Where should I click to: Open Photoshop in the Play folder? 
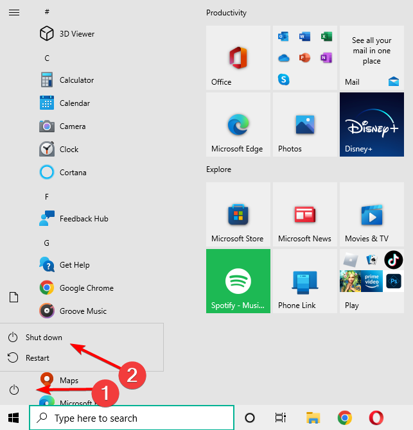(x=394, y=281)
